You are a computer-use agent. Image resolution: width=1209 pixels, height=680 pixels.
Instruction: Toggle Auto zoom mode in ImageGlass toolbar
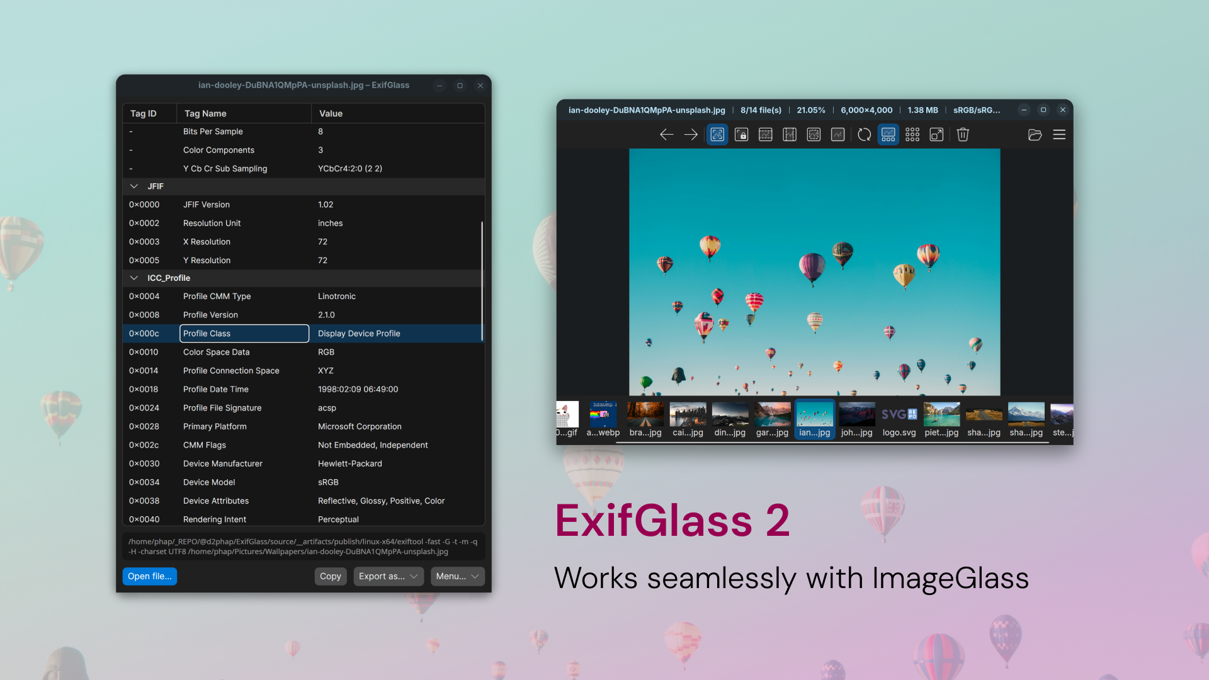717,135
